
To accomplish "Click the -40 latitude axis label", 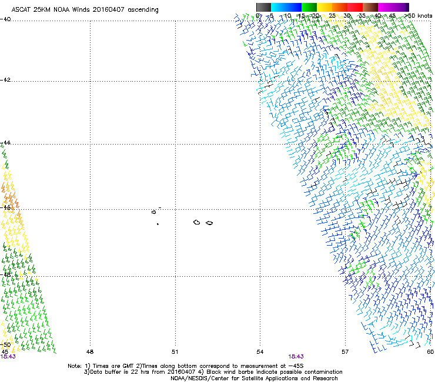I will point(5,19).
